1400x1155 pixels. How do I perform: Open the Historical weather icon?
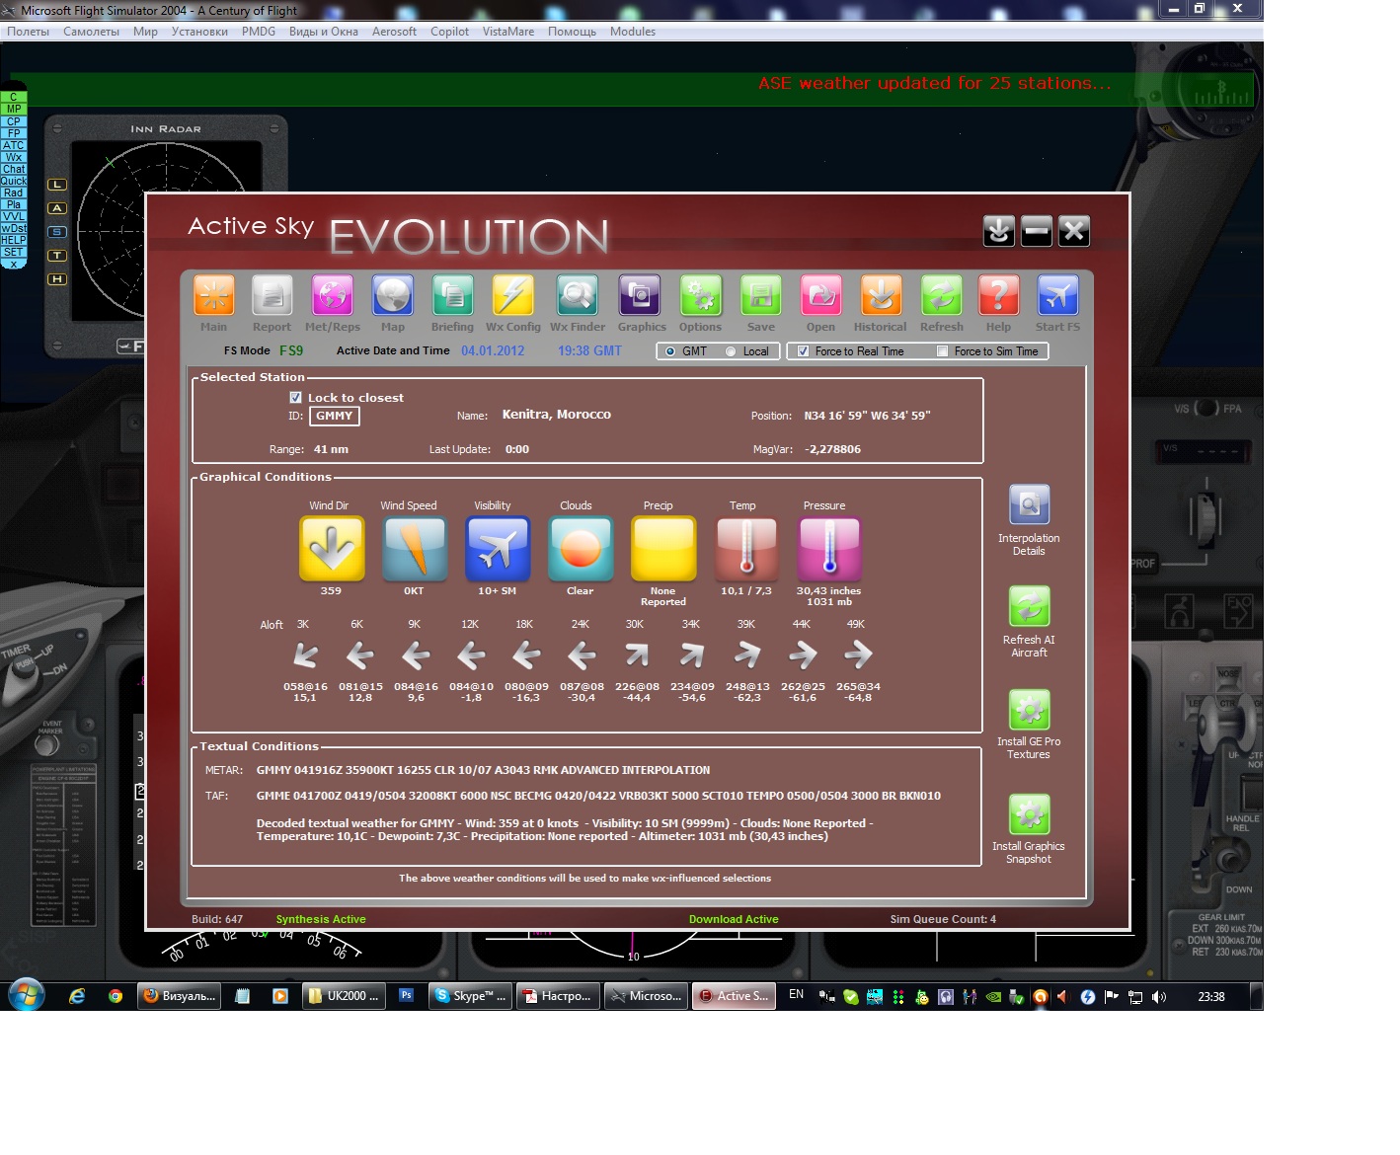[881, 296]
